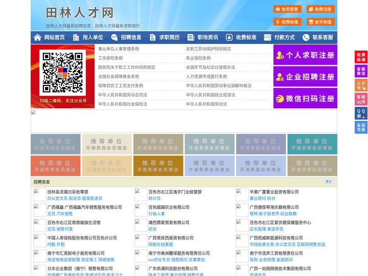Image resolution: width=368 pixels, height=276 pixels.
Task: Open 中华人民共和国劳动合同法 link
Action: click(x=123, y=95)
